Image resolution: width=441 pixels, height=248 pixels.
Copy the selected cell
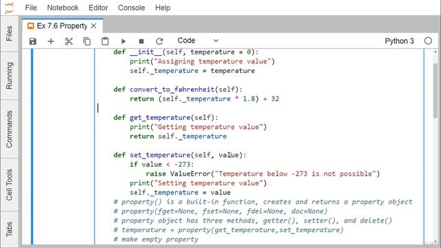point(87,41)
